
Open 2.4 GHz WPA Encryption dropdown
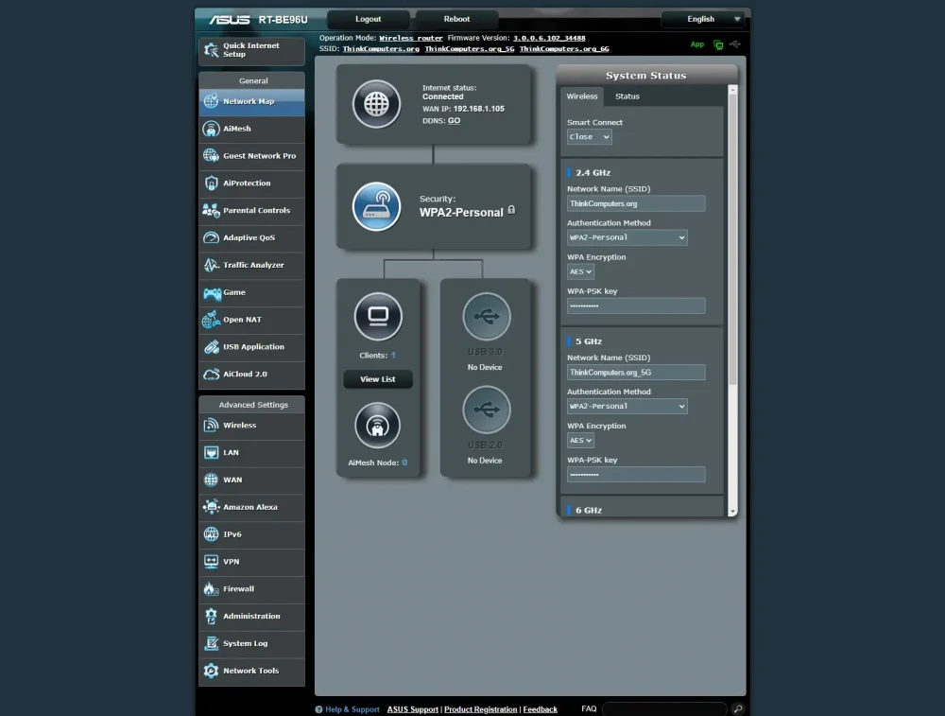[580, 272]
